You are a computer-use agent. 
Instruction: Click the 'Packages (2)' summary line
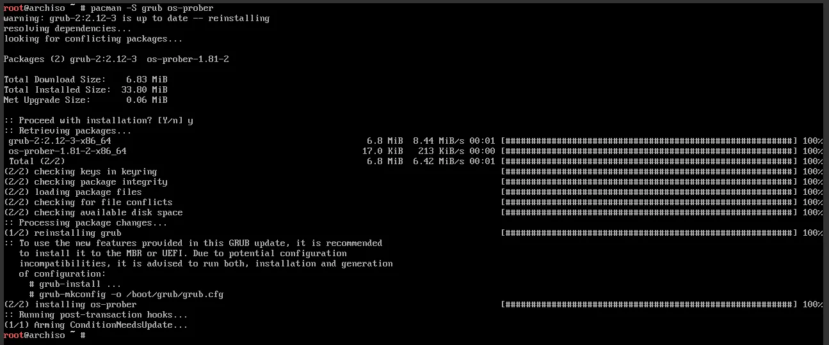point(117,59)
